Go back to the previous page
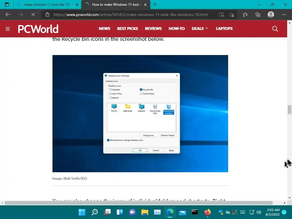 pos(8,15)
